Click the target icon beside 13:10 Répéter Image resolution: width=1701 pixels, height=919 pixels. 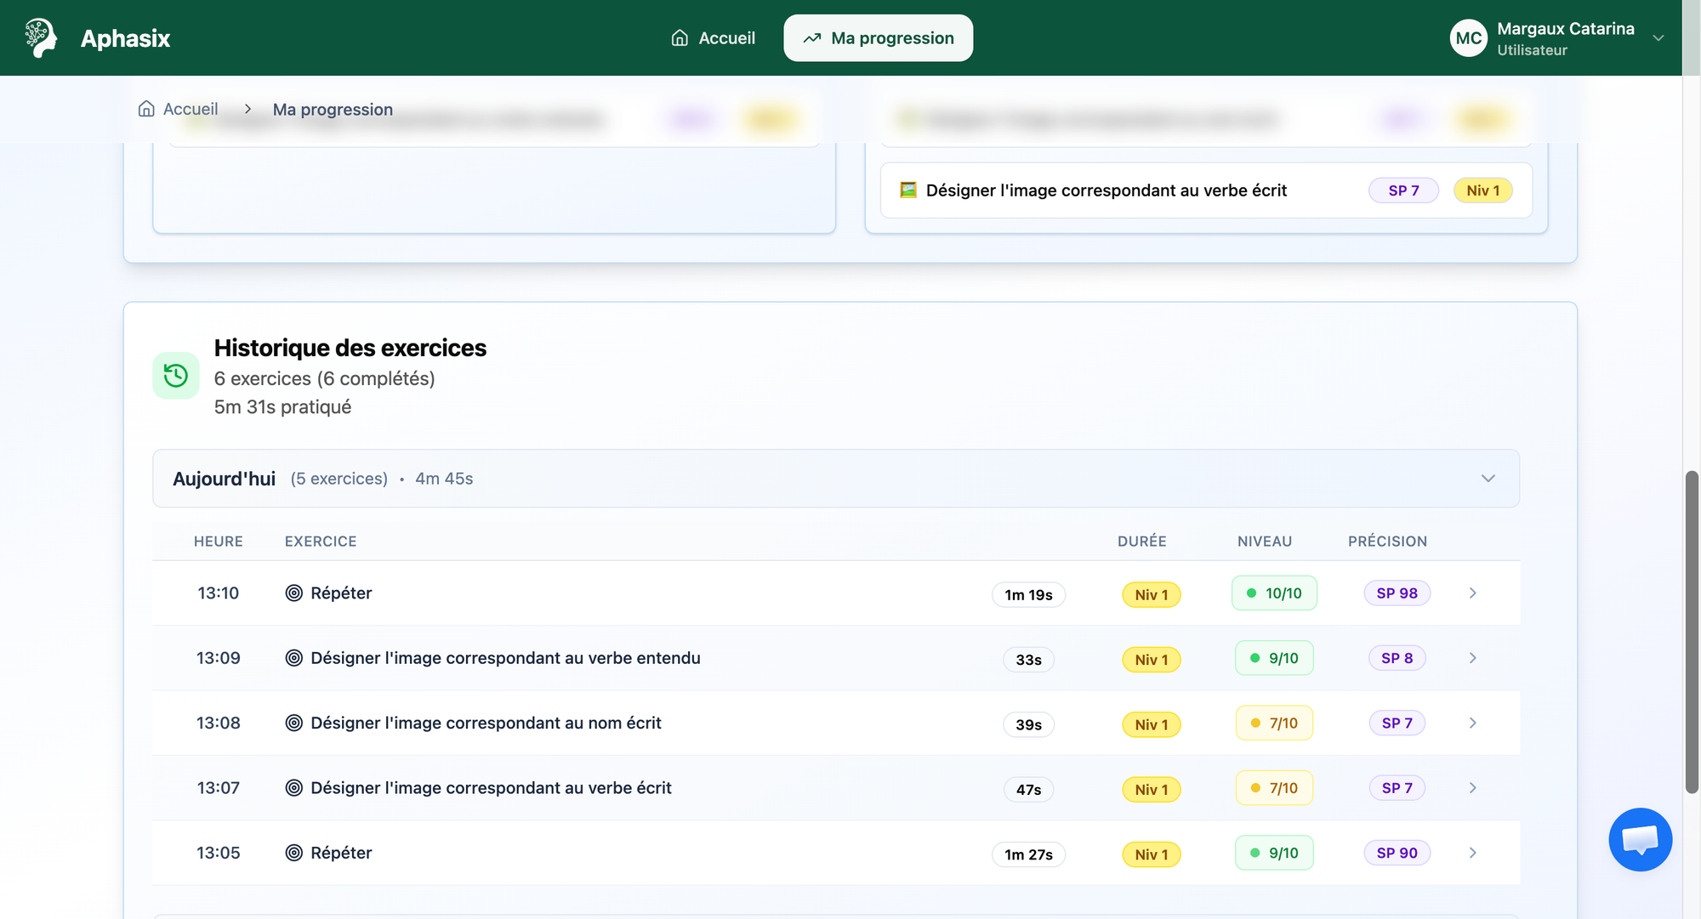point(294,593)
